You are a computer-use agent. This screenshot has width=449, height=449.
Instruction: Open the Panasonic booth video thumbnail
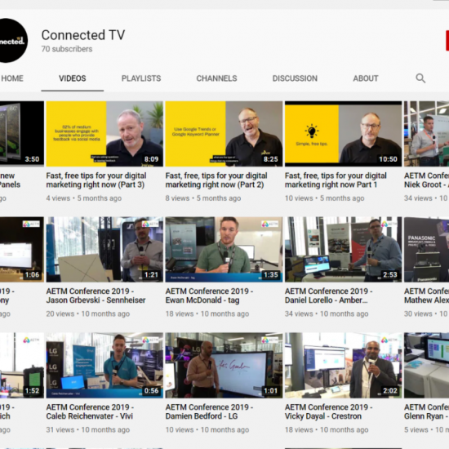click(427, 250)
